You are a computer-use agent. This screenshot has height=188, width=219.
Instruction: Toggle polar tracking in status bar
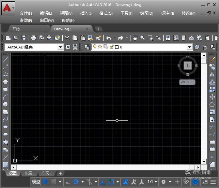[x=76, y=182]
